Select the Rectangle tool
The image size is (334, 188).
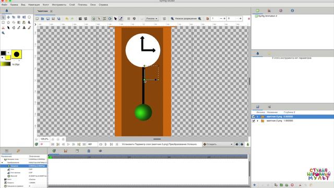(3, 22)
